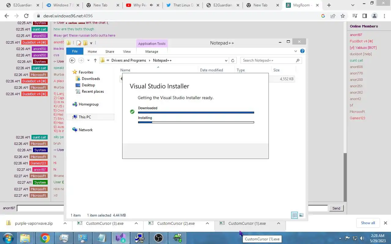Close the Chrome downloads bar
This screenshot has width=391, height=244.
(385, 223)
